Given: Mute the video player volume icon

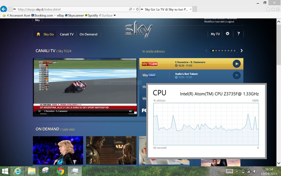Looking at the screenshot, I should tap(130, 111).
